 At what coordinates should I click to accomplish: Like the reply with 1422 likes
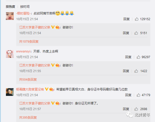click(x=136, y=71)
